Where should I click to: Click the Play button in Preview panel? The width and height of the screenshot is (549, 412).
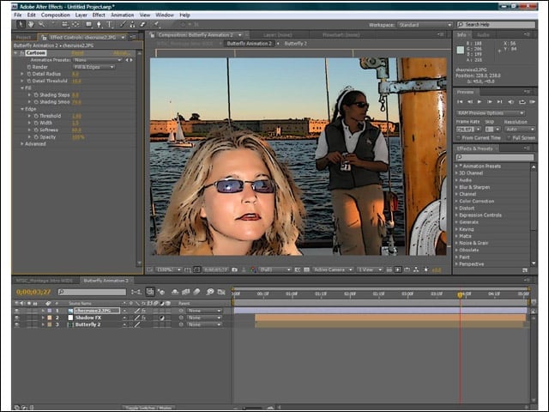click(480, 101)
